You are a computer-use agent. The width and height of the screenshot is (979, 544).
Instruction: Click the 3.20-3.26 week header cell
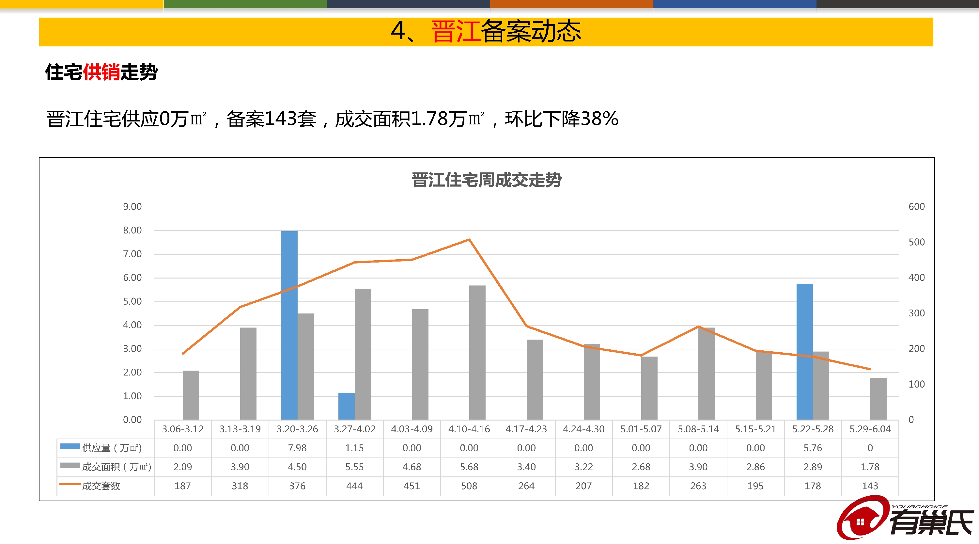click(x=297, y=429)
